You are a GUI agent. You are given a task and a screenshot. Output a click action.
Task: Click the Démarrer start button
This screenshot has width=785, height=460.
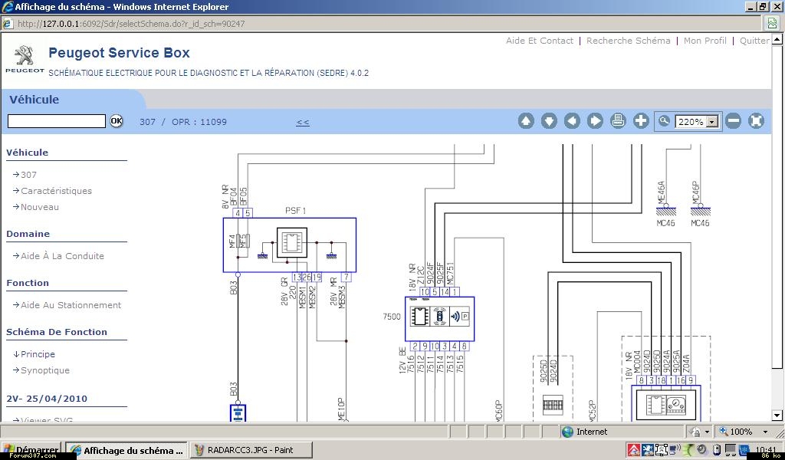pos(31,450)
